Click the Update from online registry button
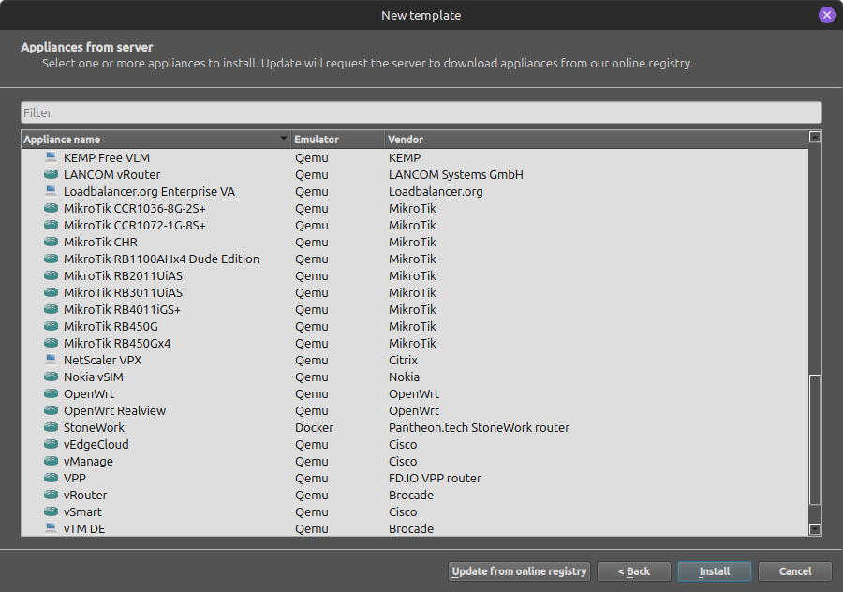 click(x=519, y=571)
